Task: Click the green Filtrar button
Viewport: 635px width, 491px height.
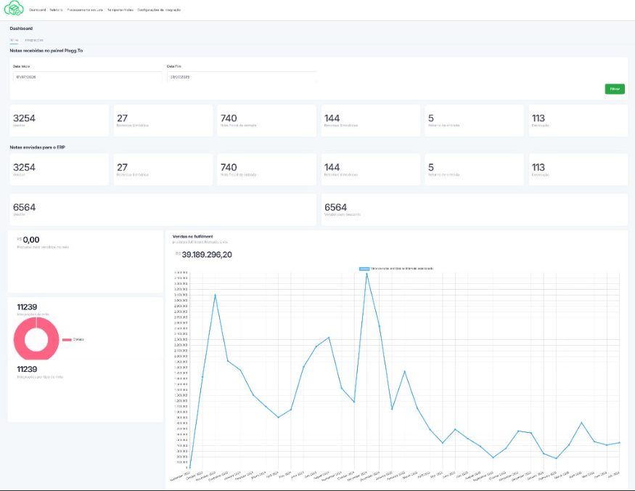Action: (x=615, y=89)
